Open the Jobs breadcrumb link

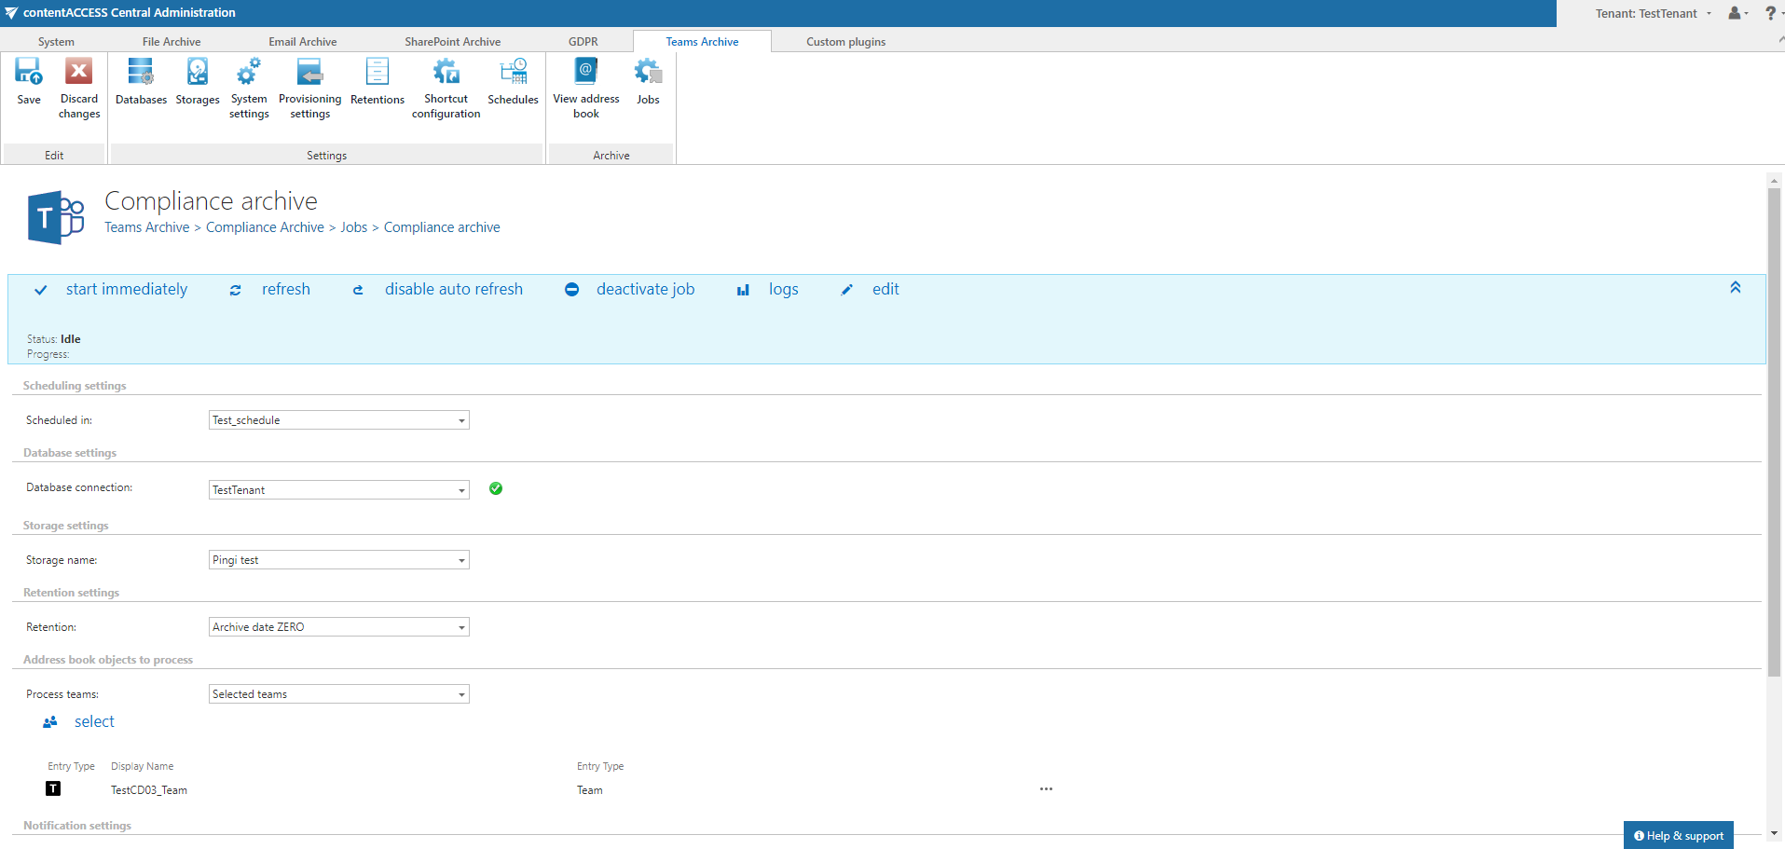[x=353, y=226]
